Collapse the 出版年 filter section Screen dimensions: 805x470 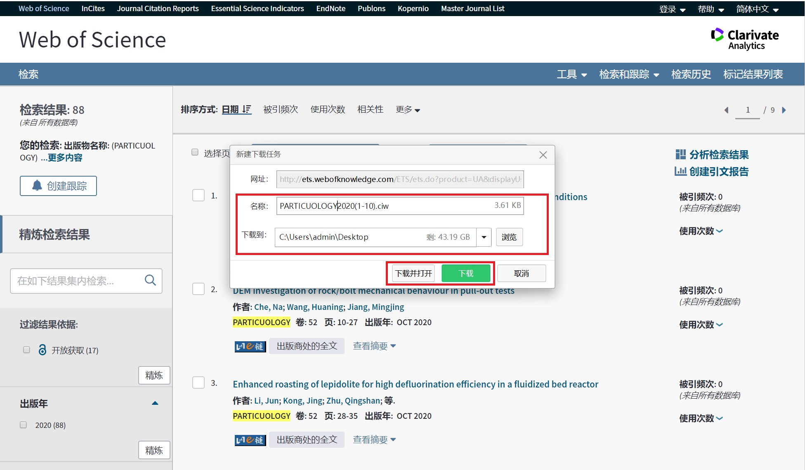click(155, 403)
